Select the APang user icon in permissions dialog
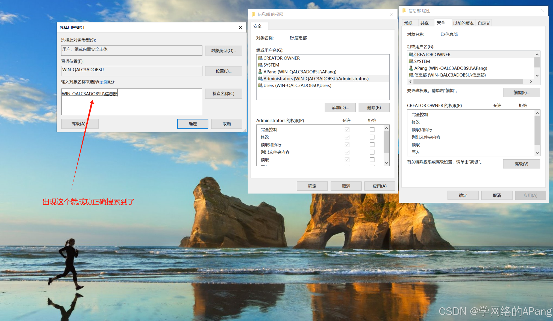 (260, 72)
